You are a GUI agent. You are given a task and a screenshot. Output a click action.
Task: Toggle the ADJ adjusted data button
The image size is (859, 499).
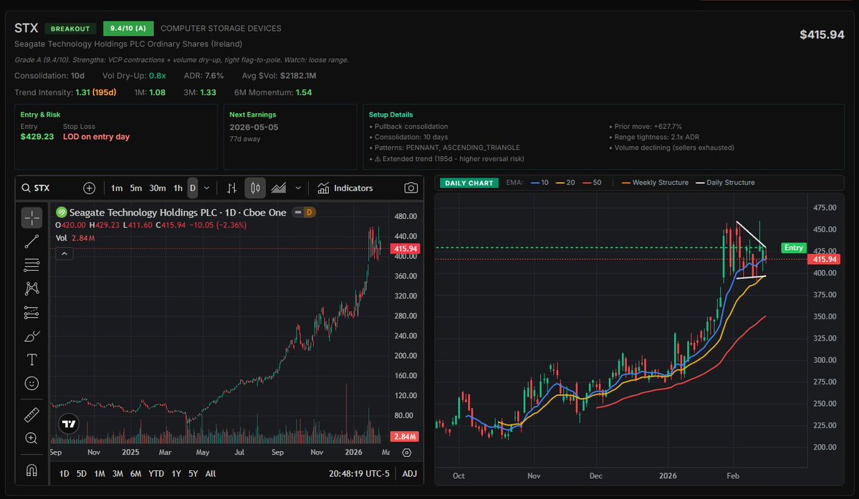coord(410,474)
